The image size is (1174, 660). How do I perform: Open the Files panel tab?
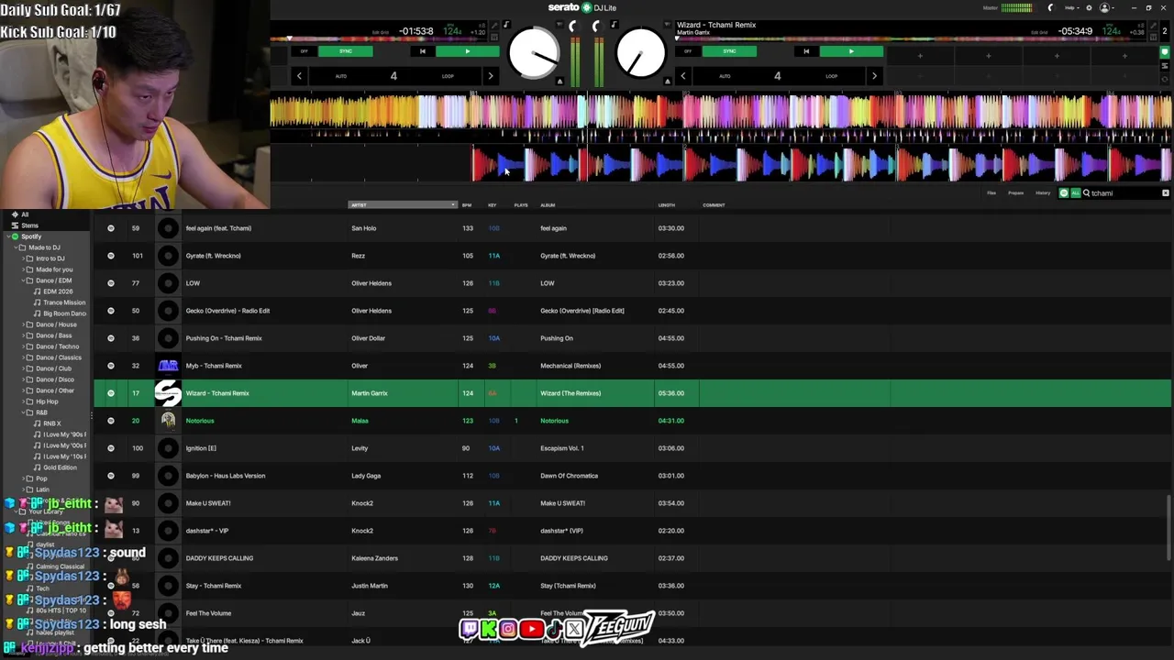click(991, 193)
